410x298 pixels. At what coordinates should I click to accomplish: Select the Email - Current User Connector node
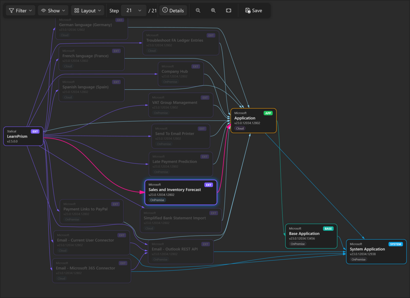click(x=91, y=243)
